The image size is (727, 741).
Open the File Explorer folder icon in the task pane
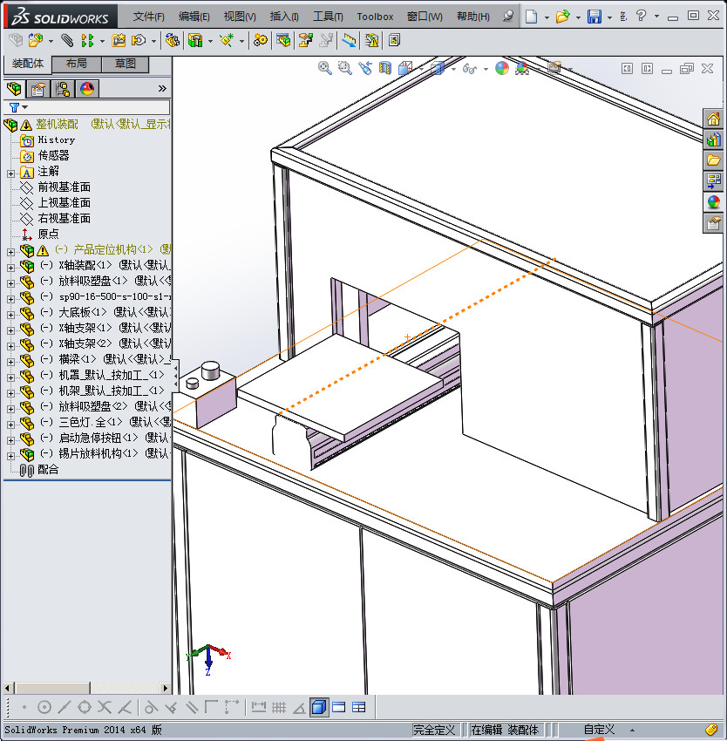pos(713,160)
